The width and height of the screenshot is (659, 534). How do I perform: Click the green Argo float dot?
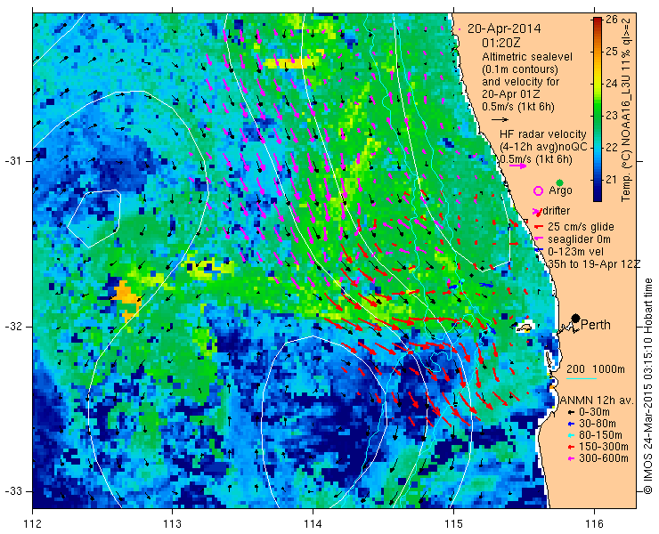559,182
